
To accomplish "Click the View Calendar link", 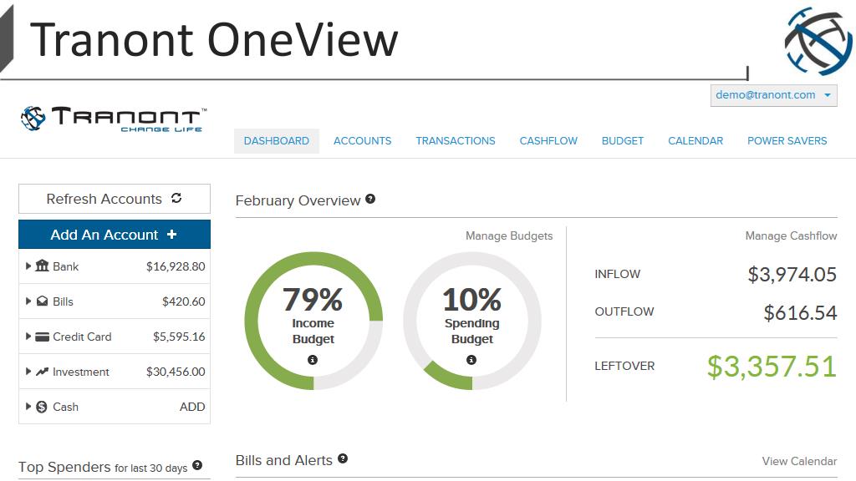I will 799,461.
